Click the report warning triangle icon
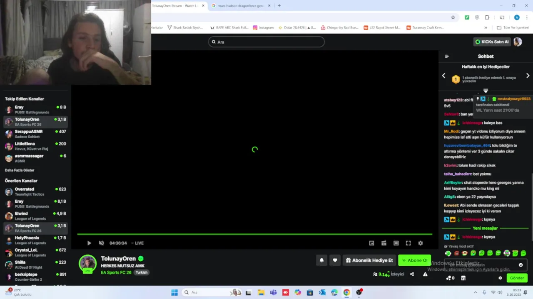 tap(425, 274)
